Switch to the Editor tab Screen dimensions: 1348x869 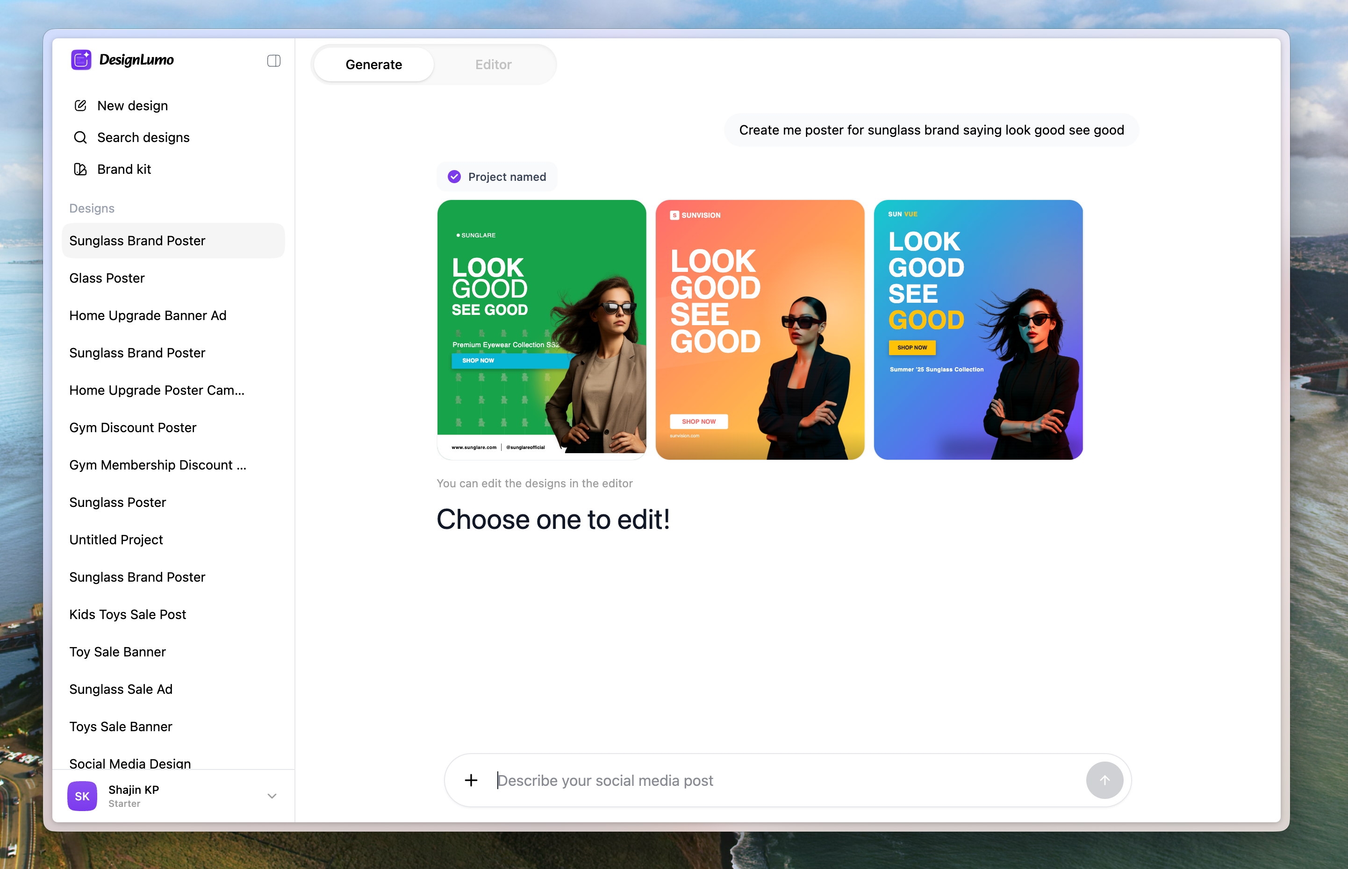(493, 64)
